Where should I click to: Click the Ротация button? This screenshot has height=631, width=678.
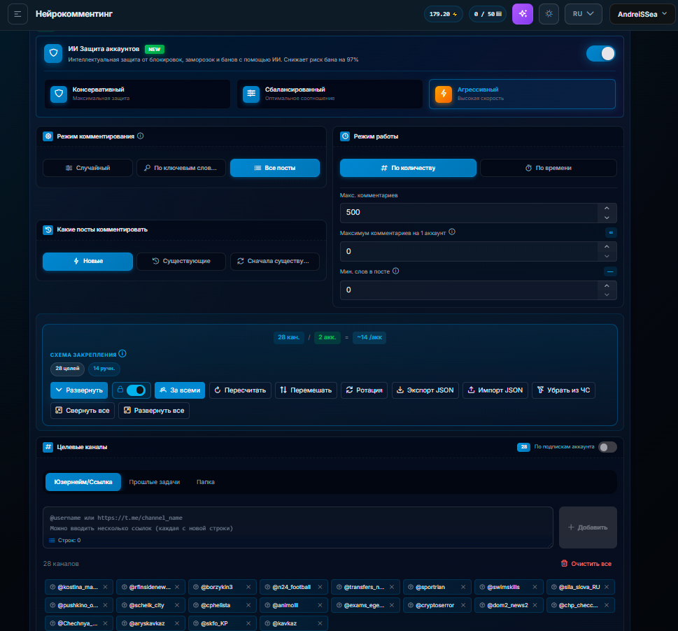(364, 390)
